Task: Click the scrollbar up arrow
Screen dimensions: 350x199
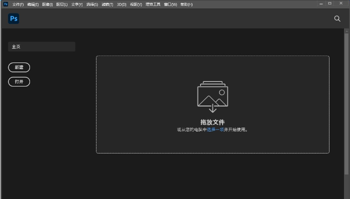Action: pyautogui.click(x=346, y=31)
